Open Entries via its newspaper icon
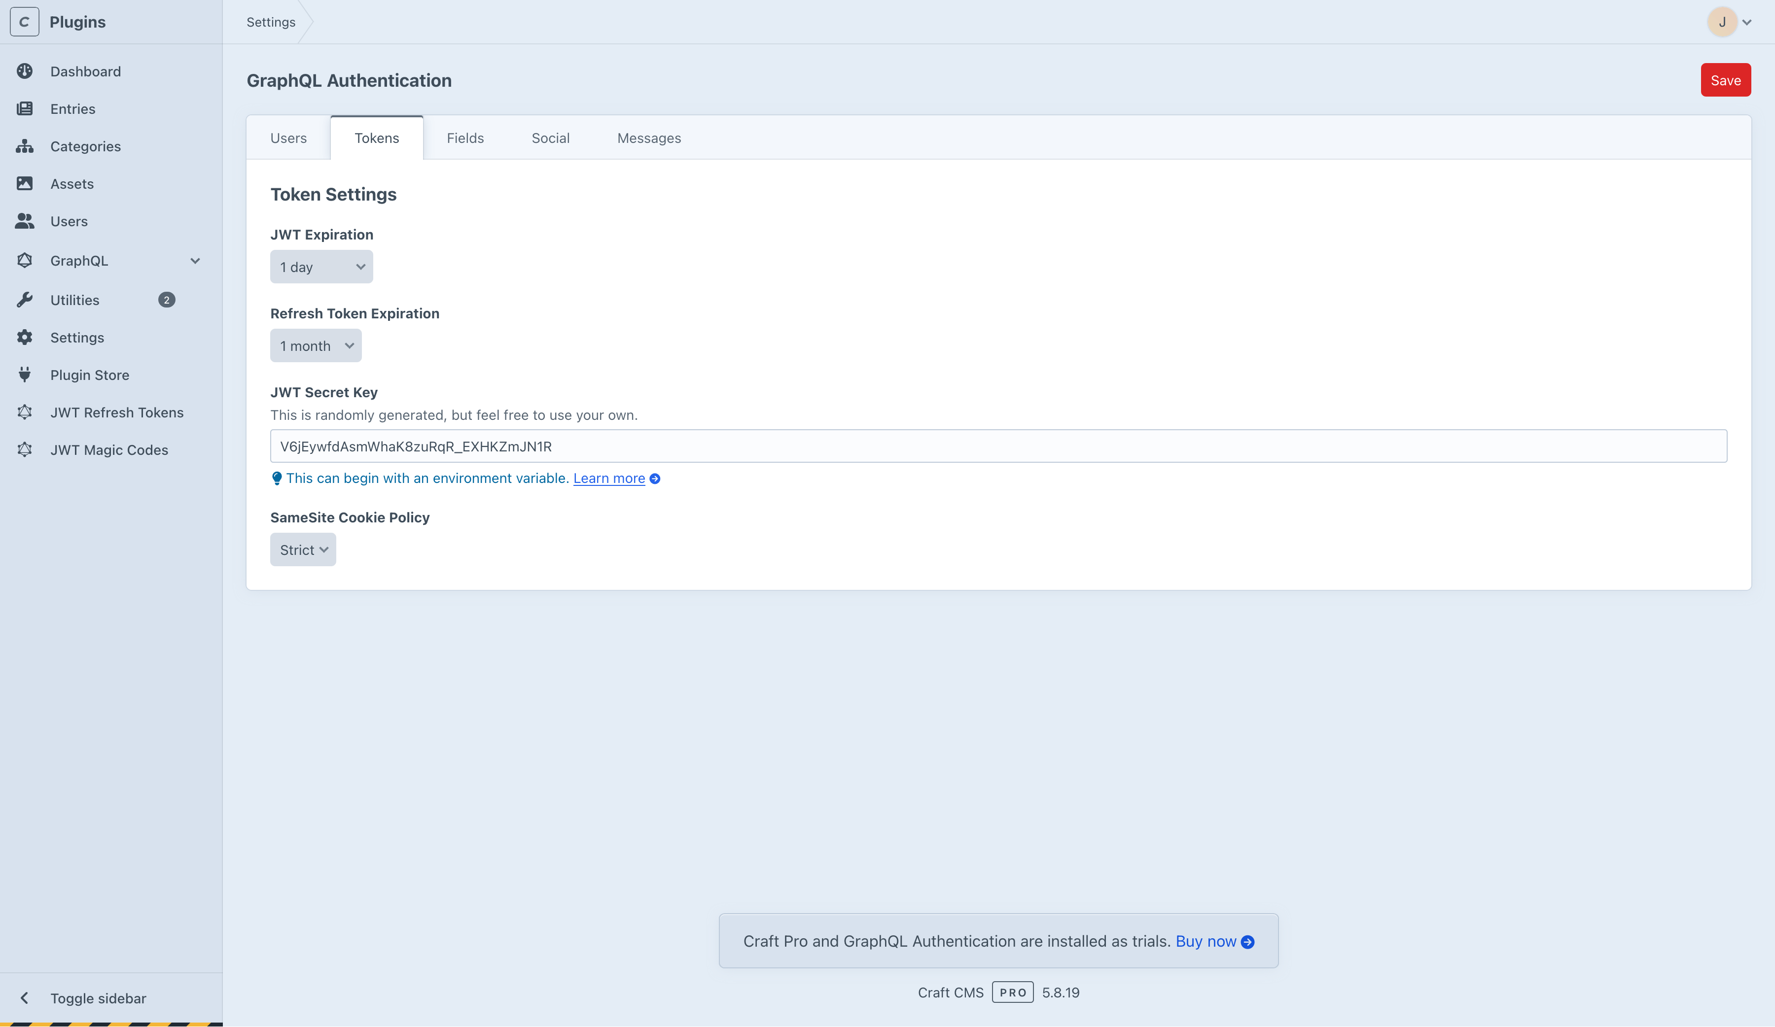The image size is (1775, 1027). point(25,108)
